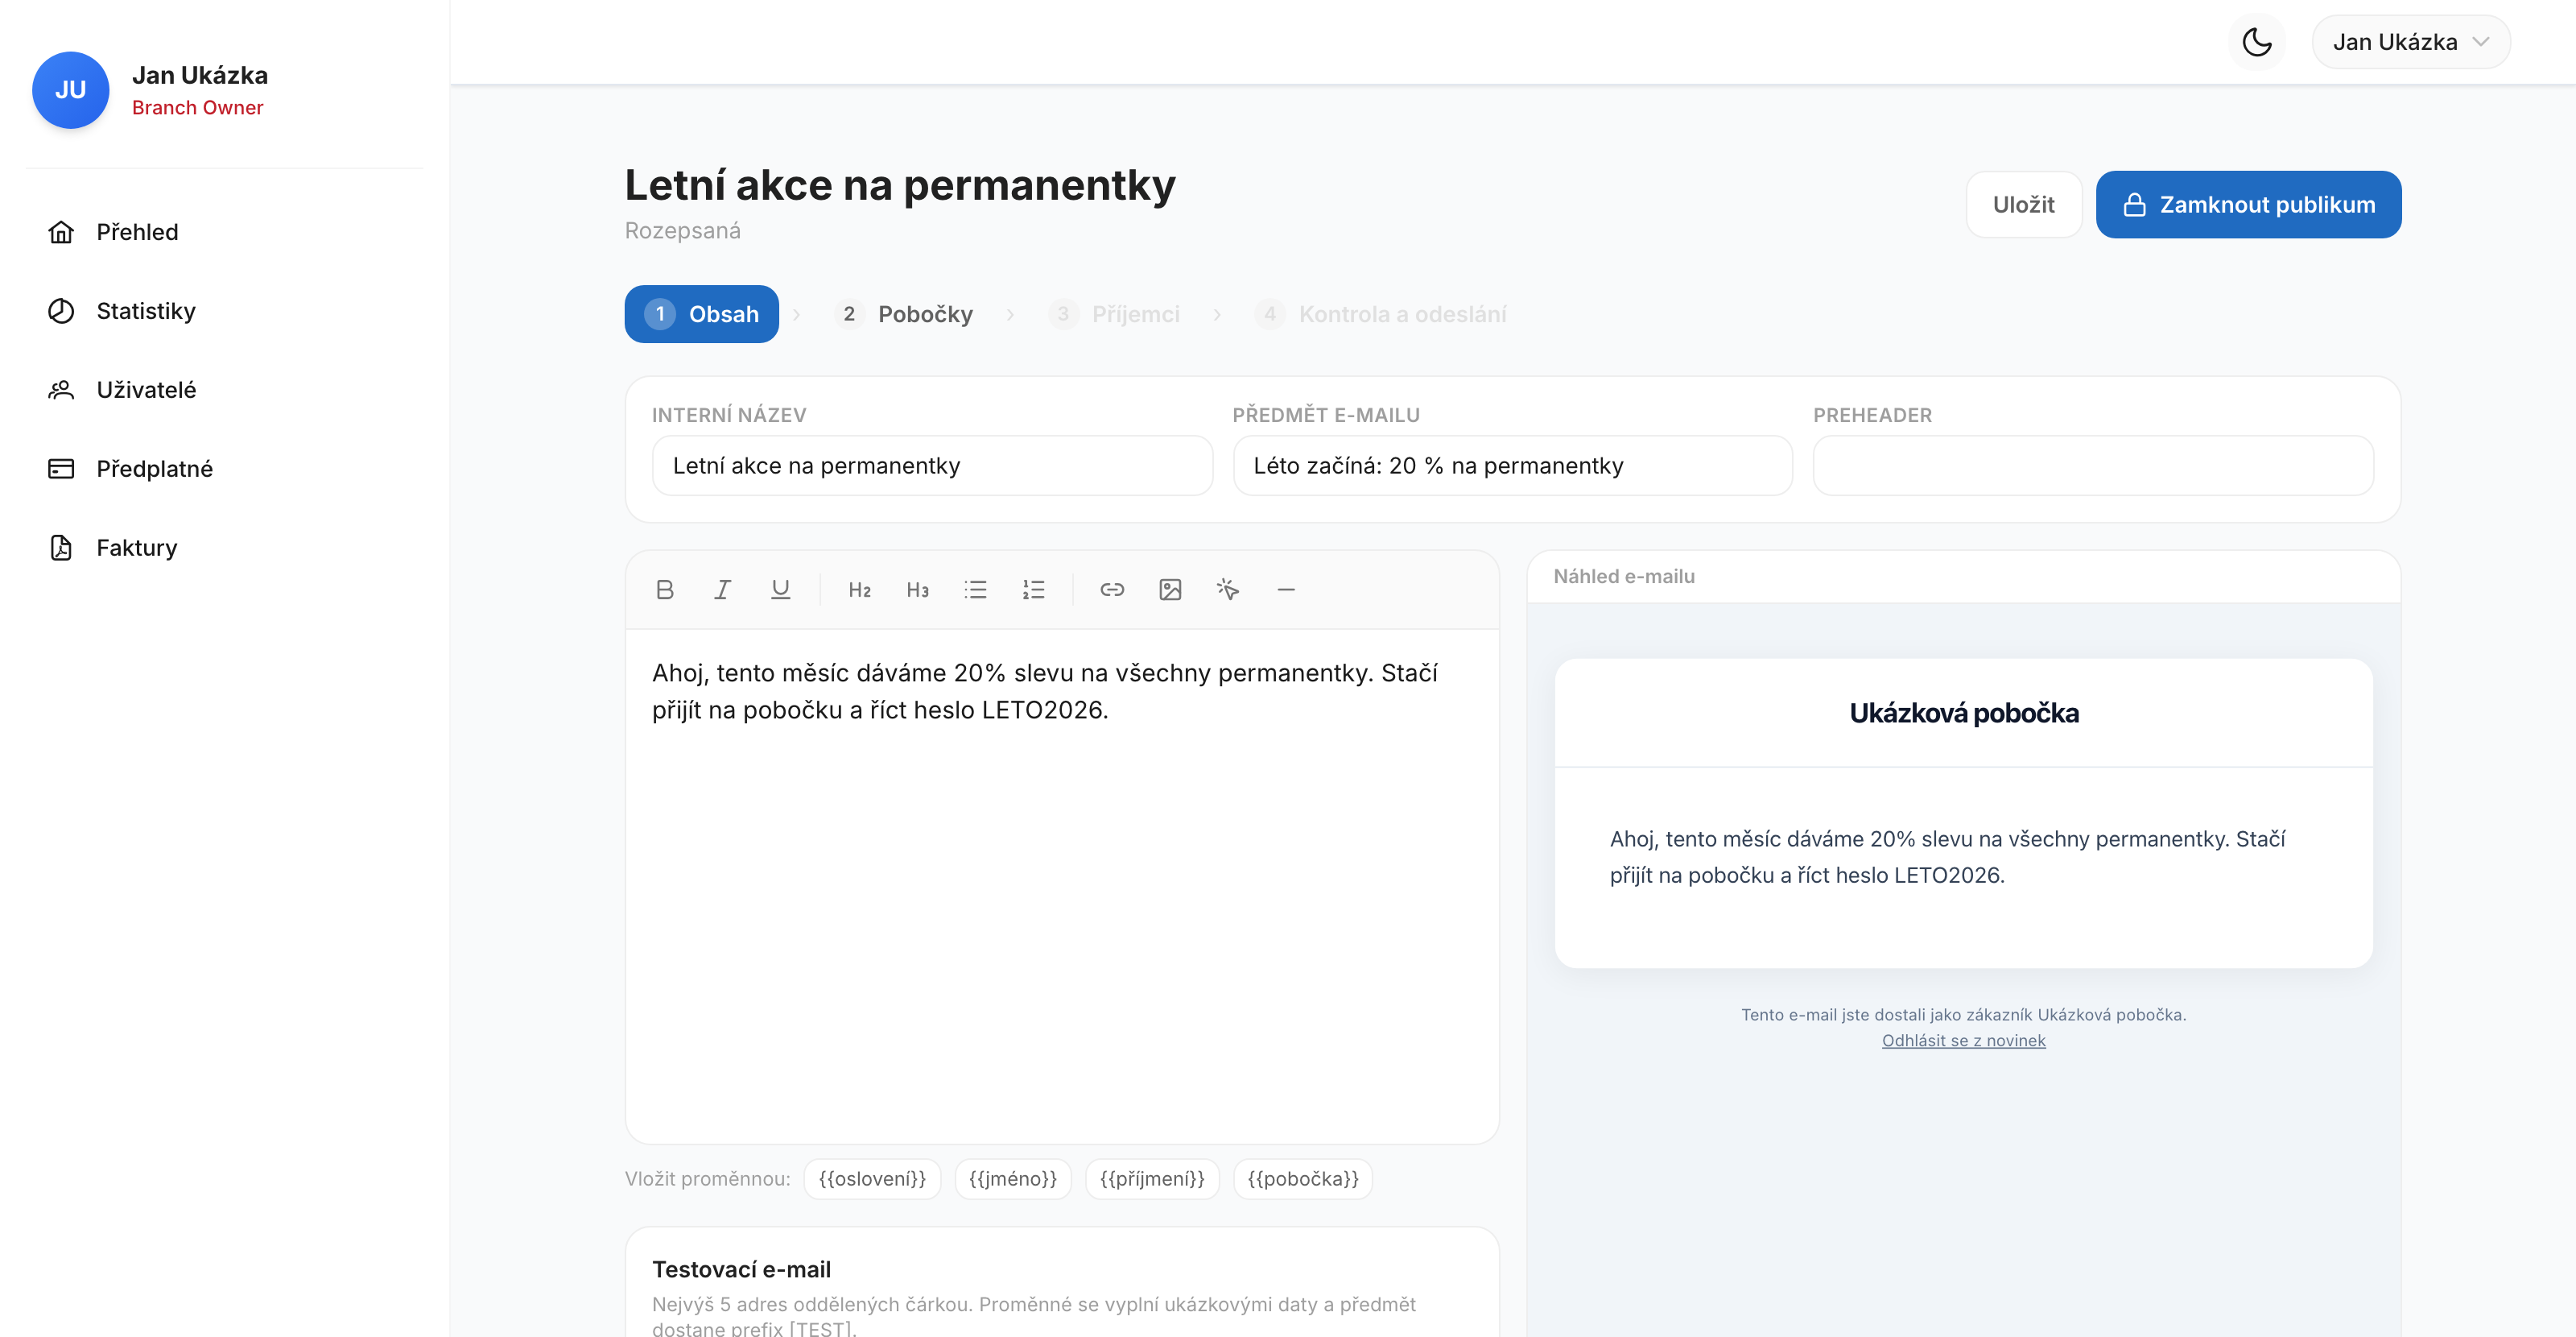This screenshot has width=2576, height=1337.
Task: Add a call-to-action button element
Action: click(1228, 590)
